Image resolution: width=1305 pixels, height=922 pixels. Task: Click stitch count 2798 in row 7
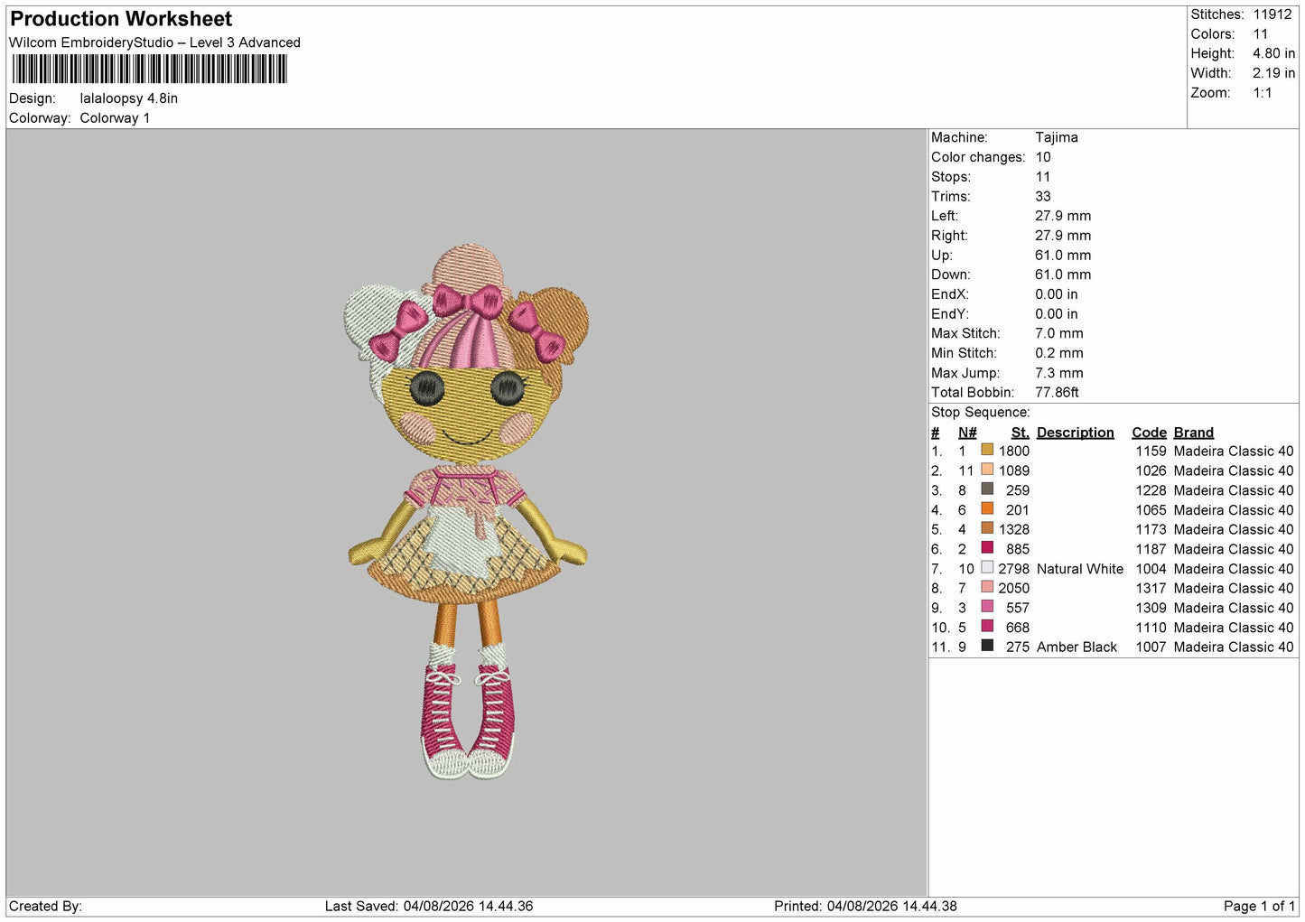click(1014, 569)
